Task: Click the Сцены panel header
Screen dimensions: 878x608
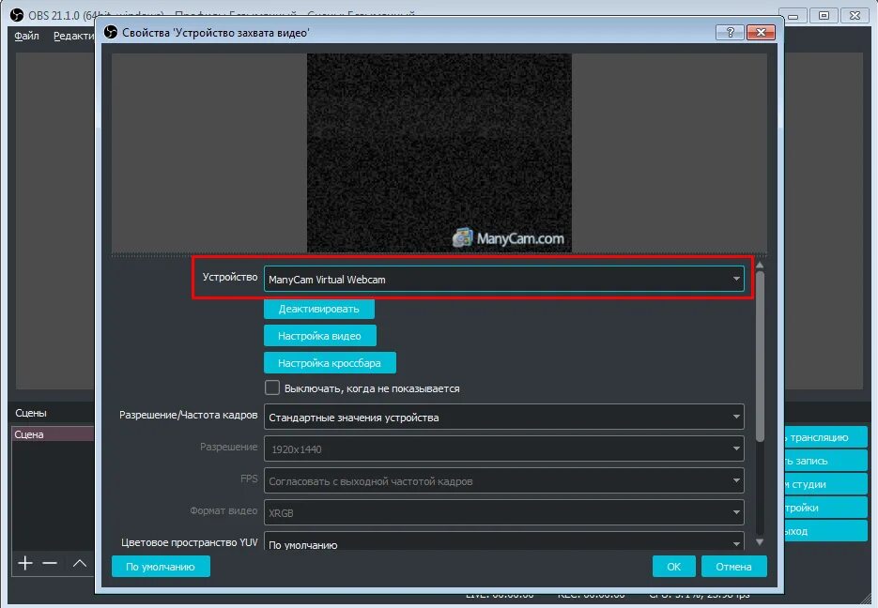Action: pyautogui.click(x=31, y=413)
